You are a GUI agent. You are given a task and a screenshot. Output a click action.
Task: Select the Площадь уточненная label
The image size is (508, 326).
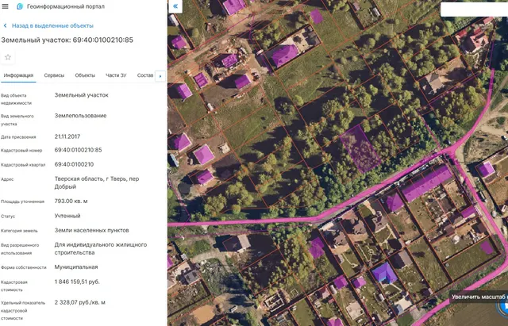coord(22,201)
